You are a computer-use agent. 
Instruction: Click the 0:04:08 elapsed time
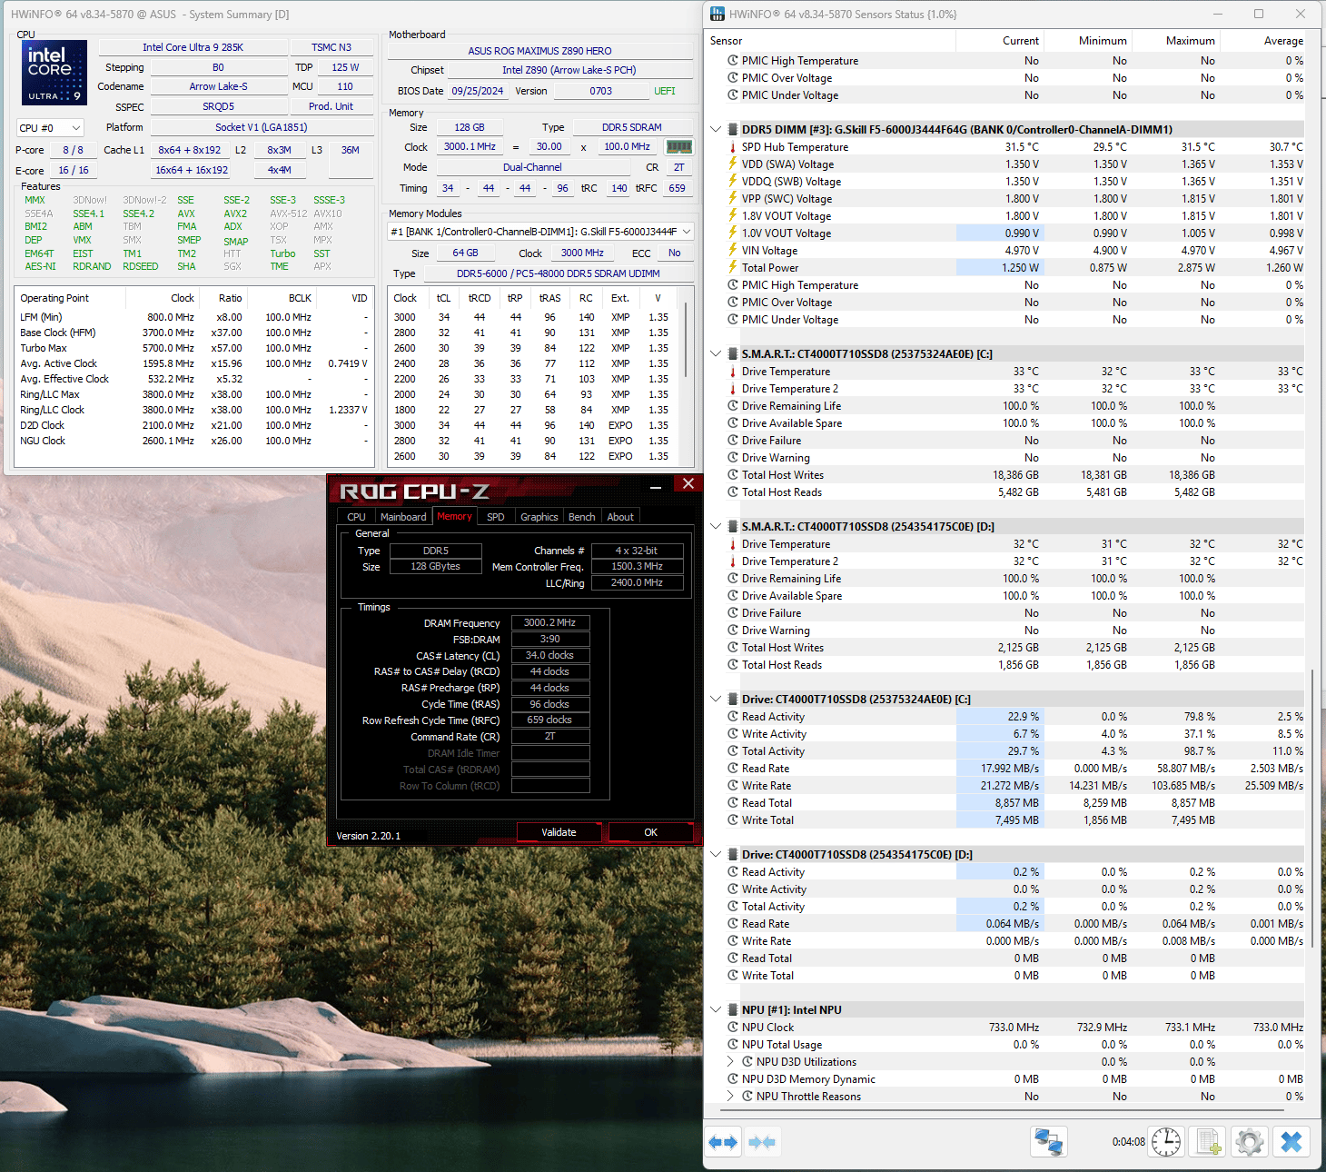tap(1128, 1142)
